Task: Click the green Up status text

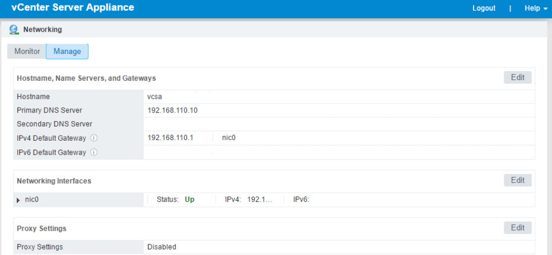Action: [190, 200]
